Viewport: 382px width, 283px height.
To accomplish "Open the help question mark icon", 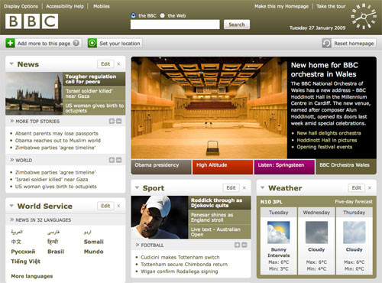I will coord(76,43).
